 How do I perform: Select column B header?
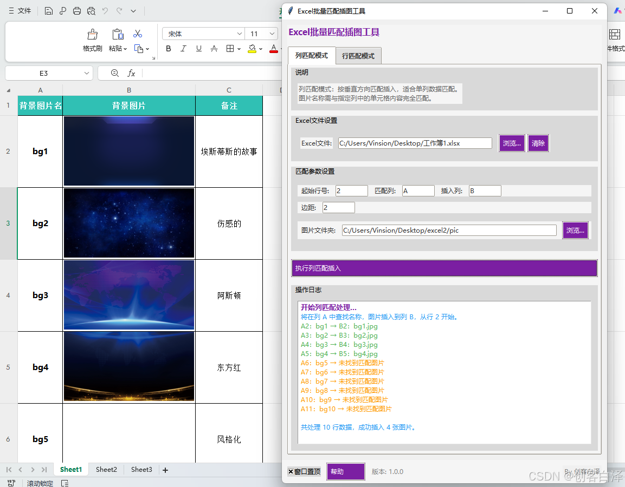[x=129, y=90]
